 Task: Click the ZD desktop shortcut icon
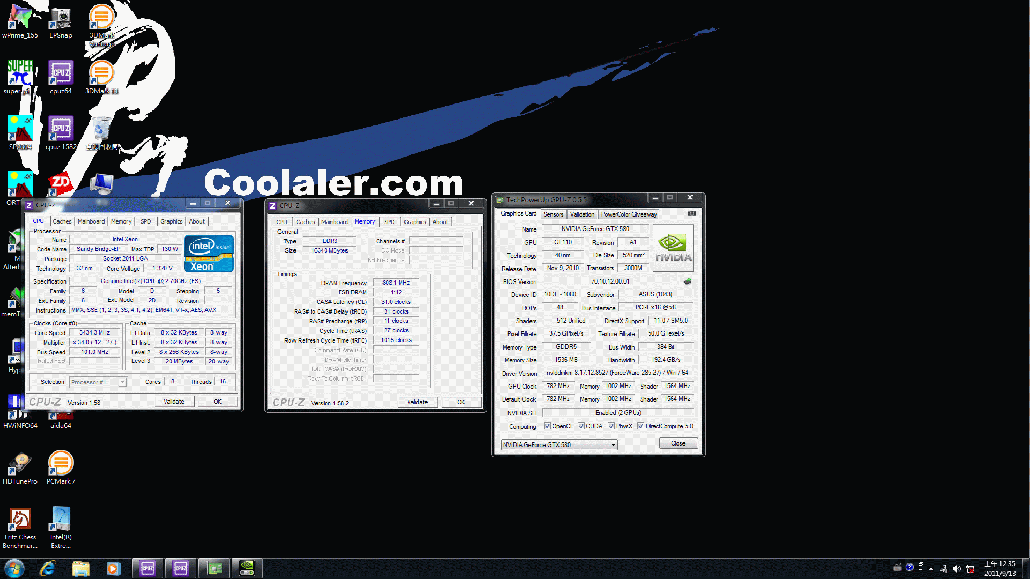[61, 184]
